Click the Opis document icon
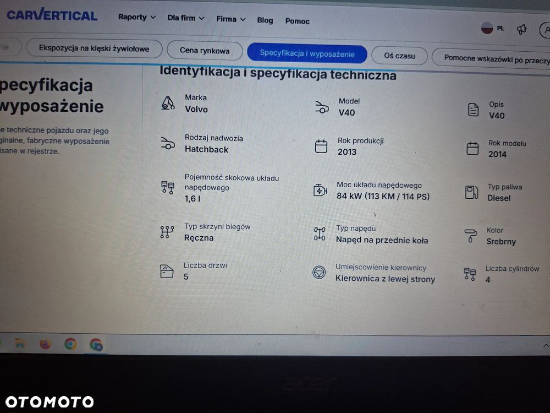 tap(473, 110)
